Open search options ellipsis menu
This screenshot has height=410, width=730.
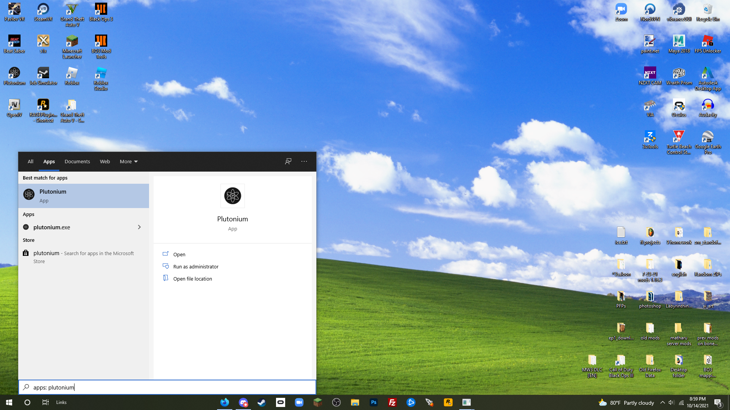point(304,161)
